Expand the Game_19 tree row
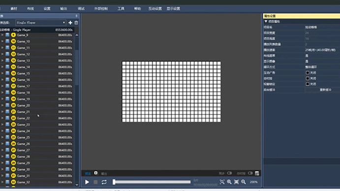The height and width of the screenshot is (191, 340). pos(2,99)
